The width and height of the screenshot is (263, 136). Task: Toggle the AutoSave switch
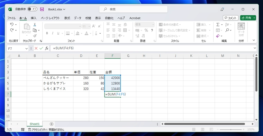pos(32,9)
